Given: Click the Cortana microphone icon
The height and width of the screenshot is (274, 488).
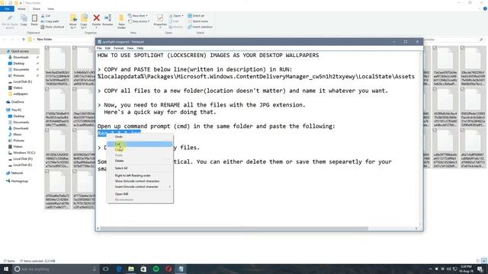Looking at the screenshot, I should (95, 269).
